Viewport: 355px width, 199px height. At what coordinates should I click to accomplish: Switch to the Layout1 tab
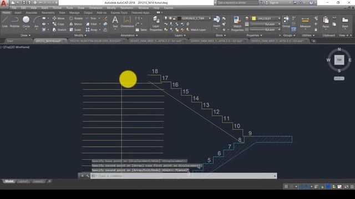point(23,181)
